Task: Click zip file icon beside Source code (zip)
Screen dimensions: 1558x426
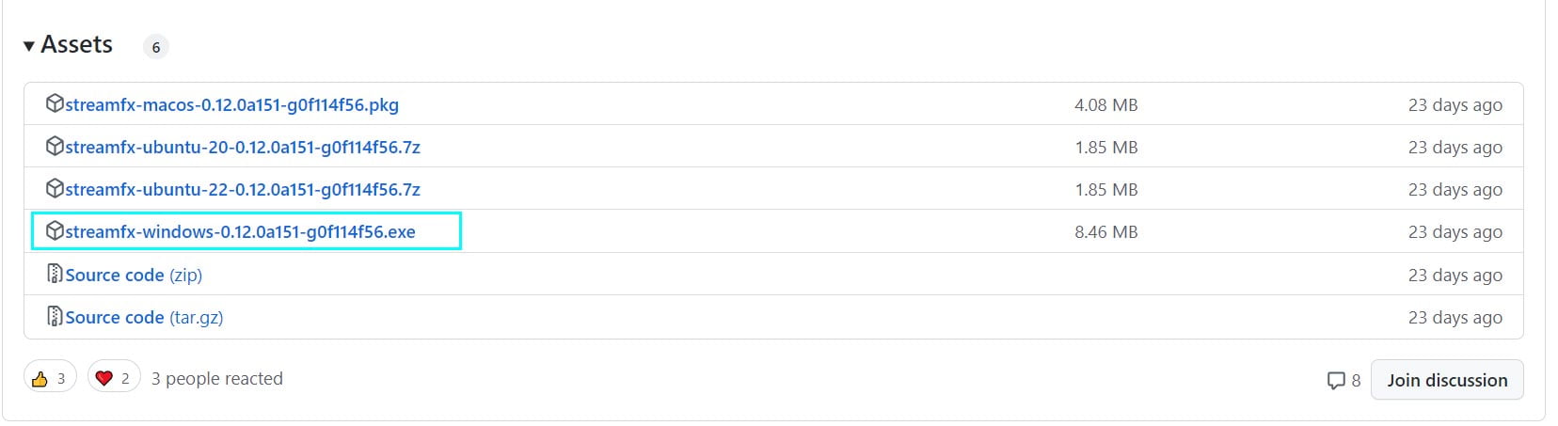Action: (55, 274)
